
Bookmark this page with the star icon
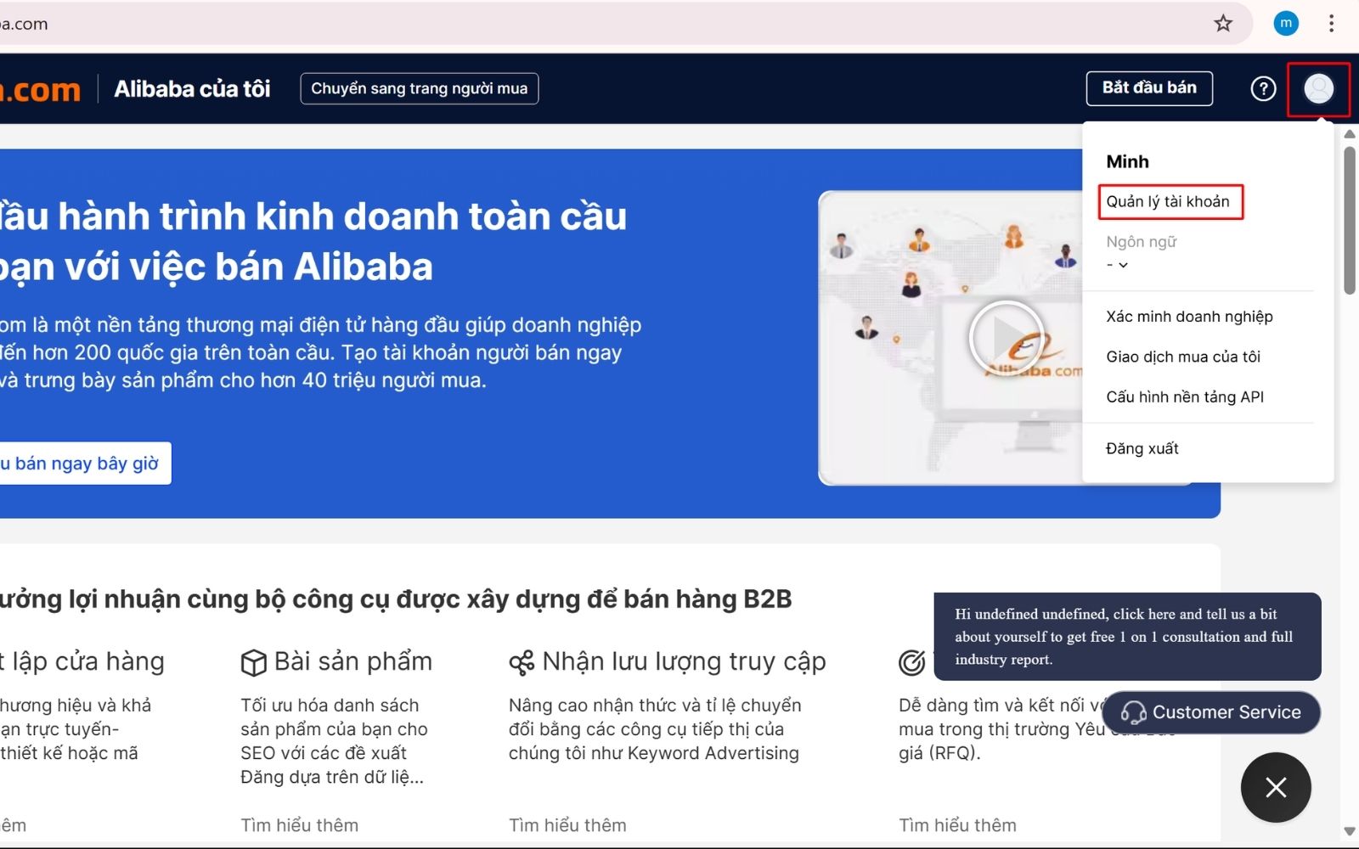[x=1223, y=24]
